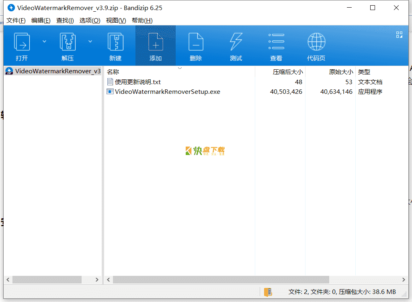
Task: Open the 选项(O) menu
Action: 90,20
